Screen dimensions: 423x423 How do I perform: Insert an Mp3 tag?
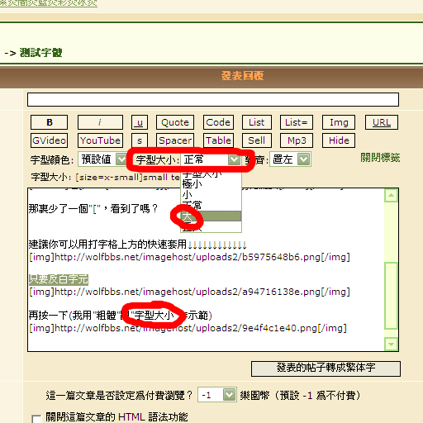click(297, 140)
